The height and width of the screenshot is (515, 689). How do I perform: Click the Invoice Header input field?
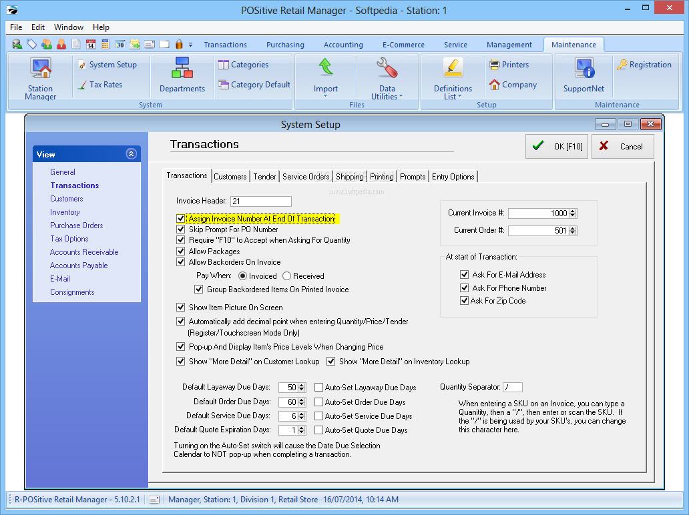[261, 201]
